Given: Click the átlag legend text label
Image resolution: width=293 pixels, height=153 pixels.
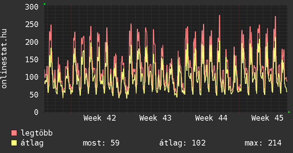Looking at the screenshot, I should coord(32,143).
